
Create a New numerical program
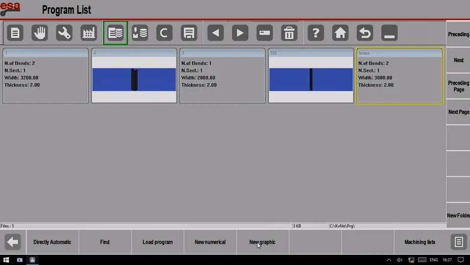tap(210, 242)
